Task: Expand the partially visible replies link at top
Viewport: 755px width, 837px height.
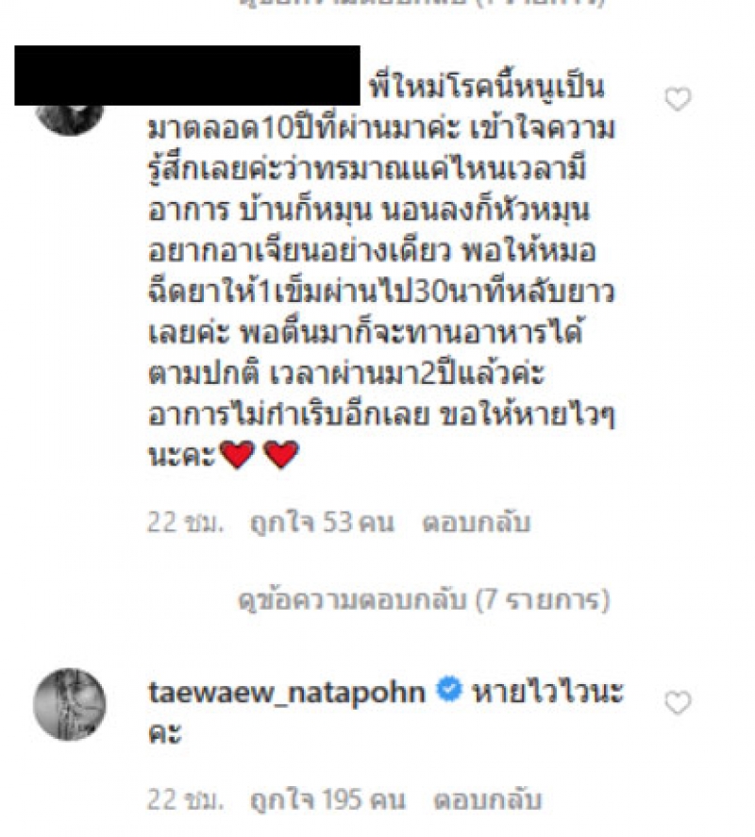Action: (x=424, y=3)
